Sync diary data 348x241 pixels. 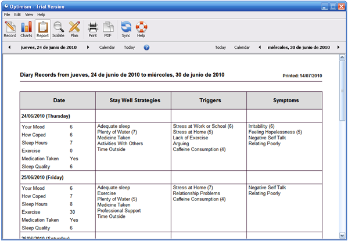(x=126, y=29)
